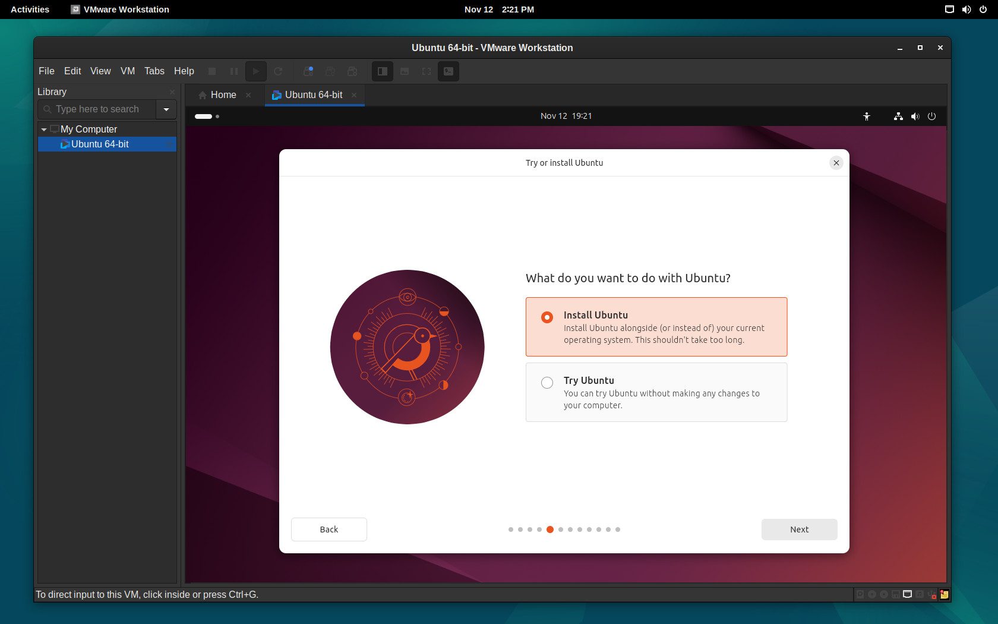Screen dimensions: 998x624
Task: Click the My Computer tree label
Action: point(89,130)
